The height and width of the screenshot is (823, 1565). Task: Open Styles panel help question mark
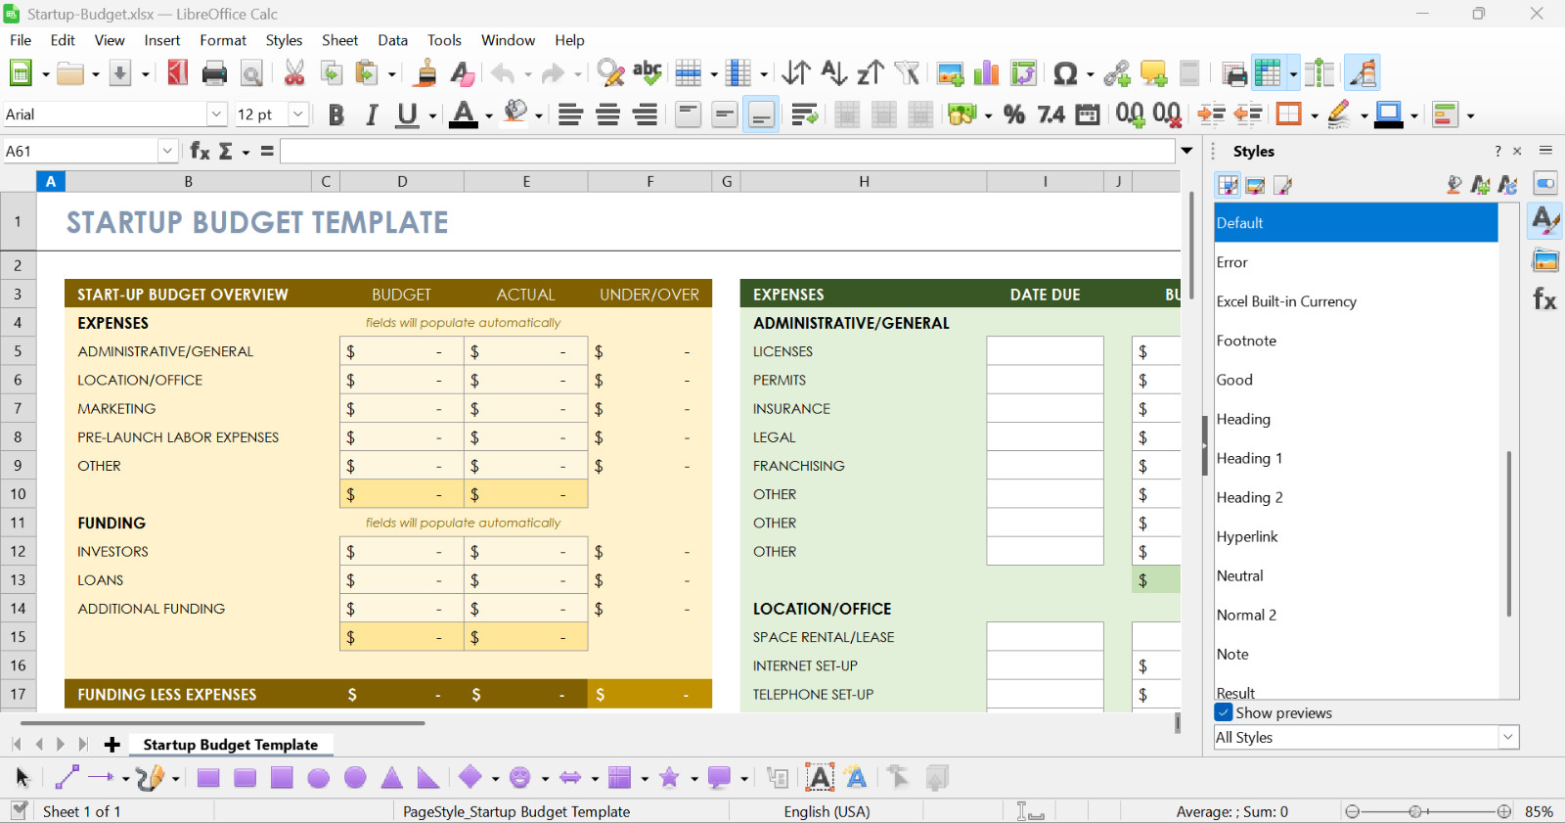(1498, 151)
